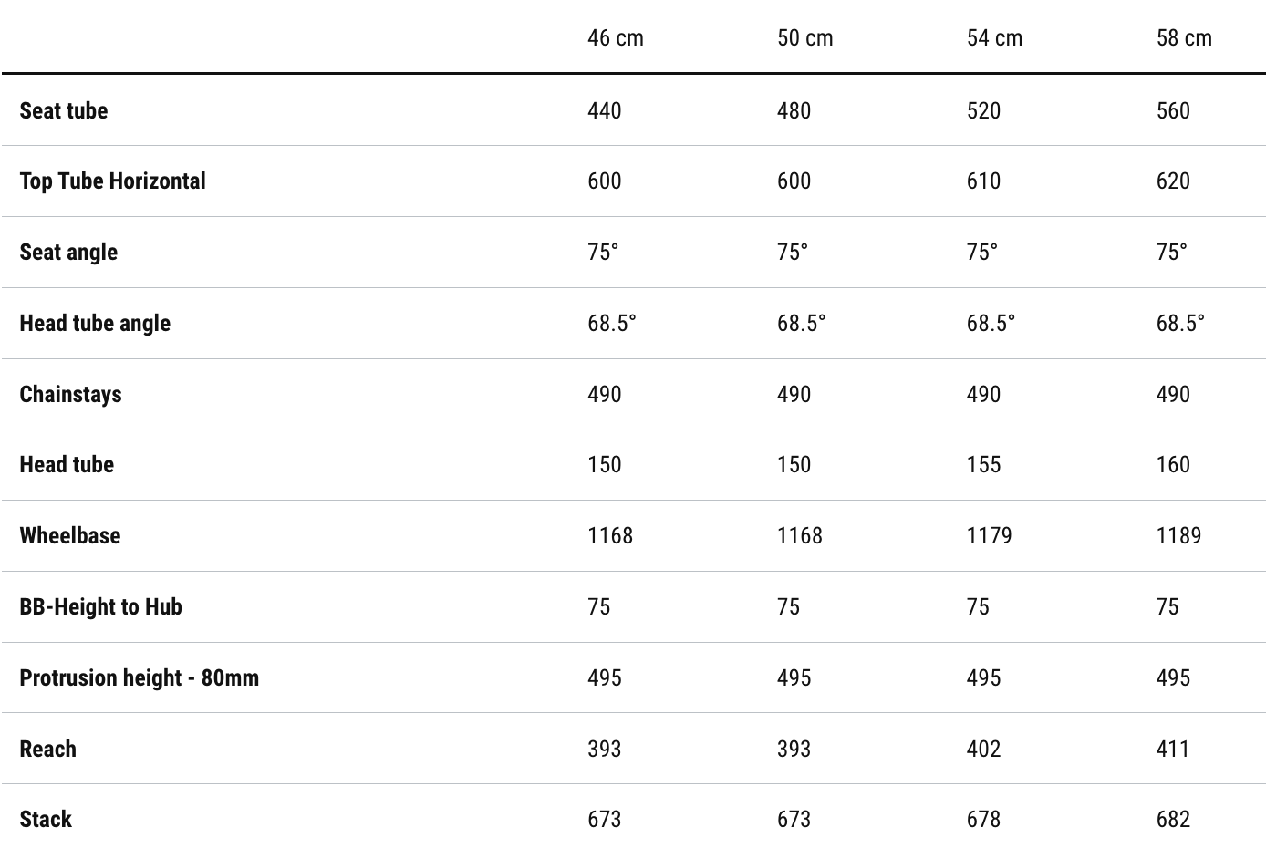This screenshot has height=848, width=1266.
Task: Click the BB-Height to Hub row label
Action: click(100, 606)
